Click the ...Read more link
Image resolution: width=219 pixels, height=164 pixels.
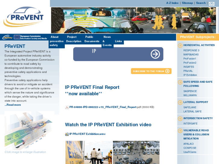pyautogui.click(x=13, y=105)
